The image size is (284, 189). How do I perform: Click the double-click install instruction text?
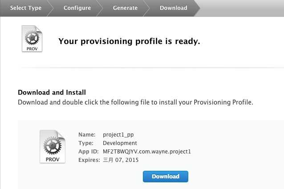pyautogui.click(x=135, y=102)
